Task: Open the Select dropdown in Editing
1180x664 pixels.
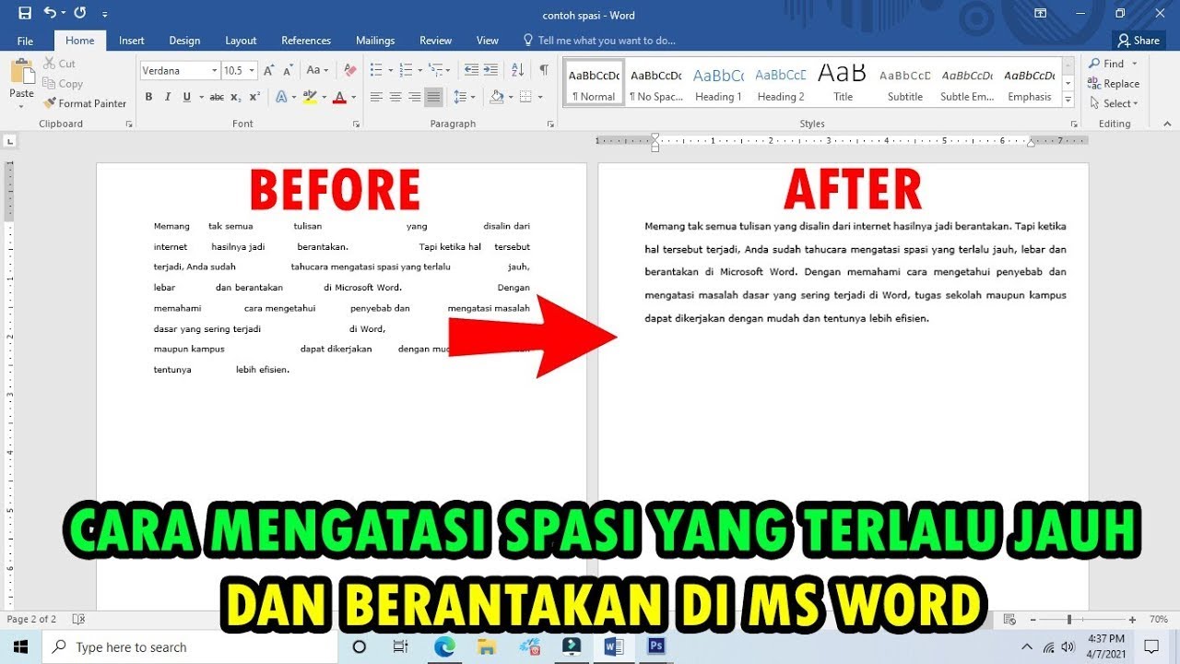Action: (1114, 103)
